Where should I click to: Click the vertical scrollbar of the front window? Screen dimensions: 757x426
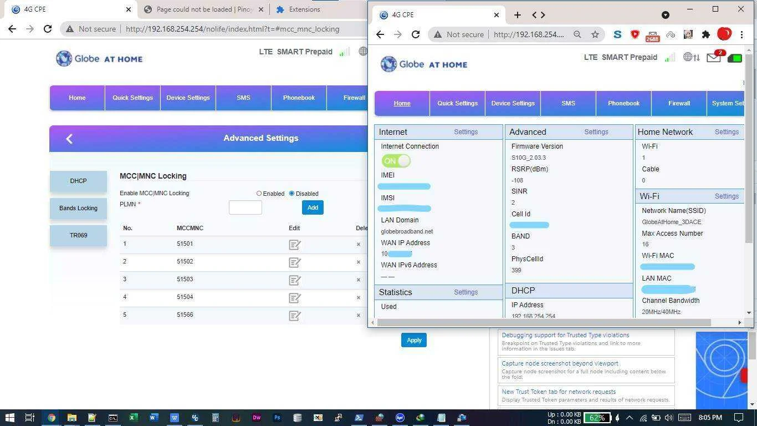(x=749, y=150)
